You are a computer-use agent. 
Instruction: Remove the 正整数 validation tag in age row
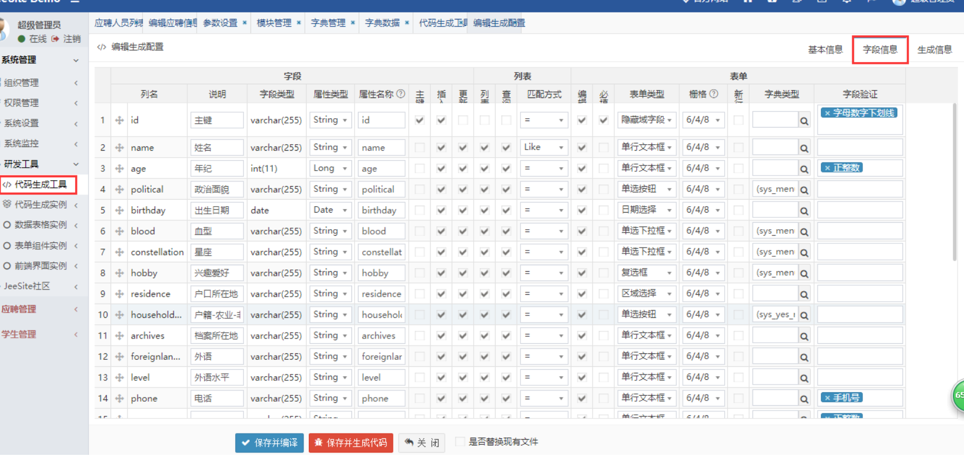[x=828, y=168]
